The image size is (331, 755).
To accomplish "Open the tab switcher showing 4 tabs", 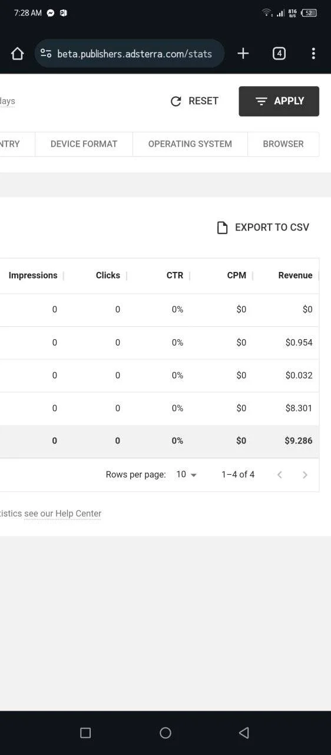I will click(279, 54).
